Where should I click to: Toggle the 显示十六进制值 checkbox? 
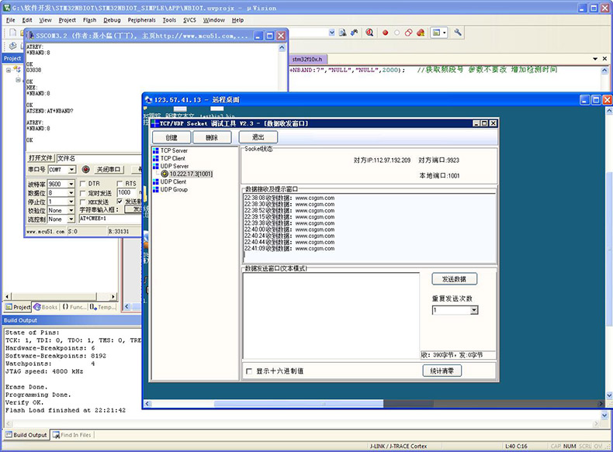[249, 371]
